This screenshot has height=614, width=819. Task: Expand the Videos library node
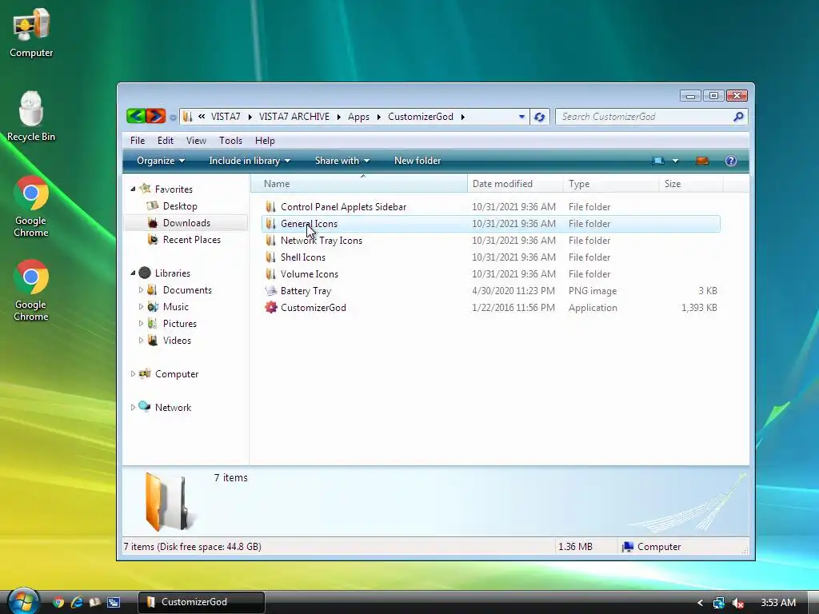(141, 340)
